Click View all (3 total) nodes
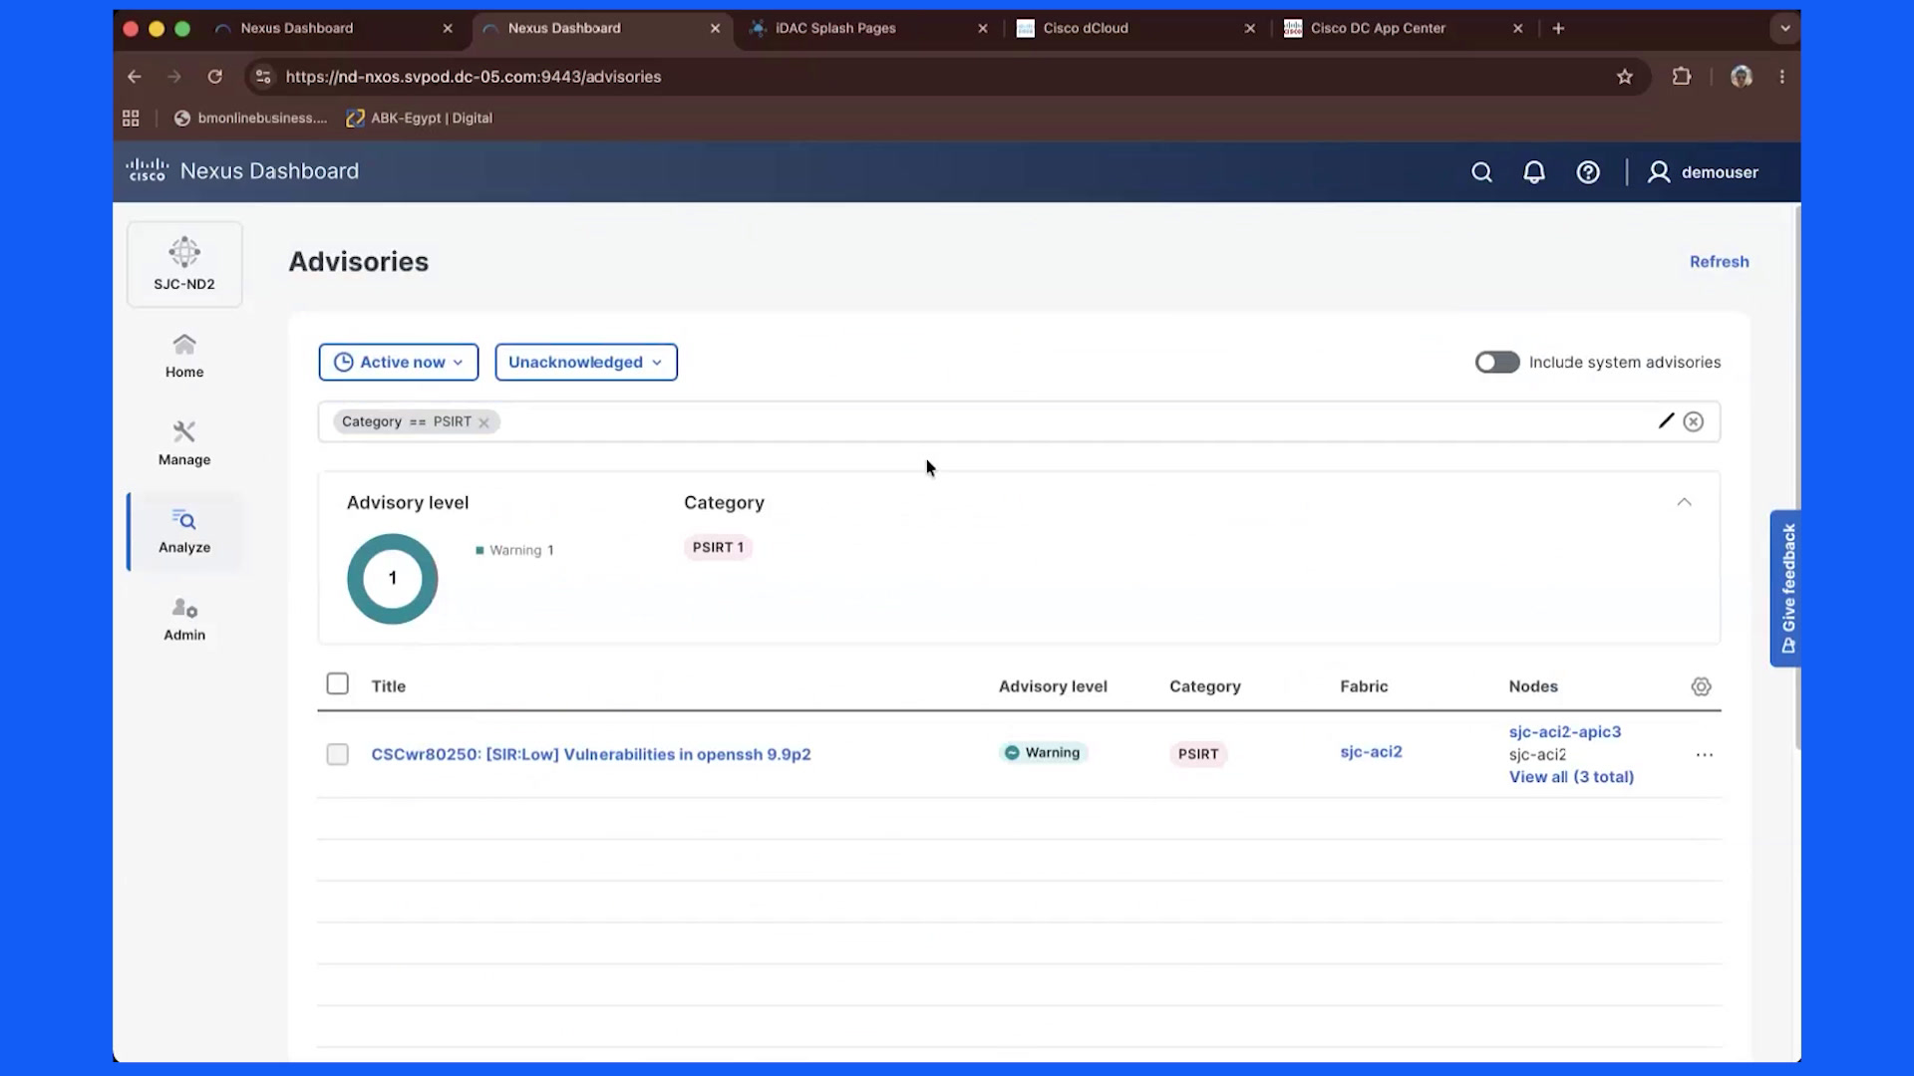 [1571, 777]
